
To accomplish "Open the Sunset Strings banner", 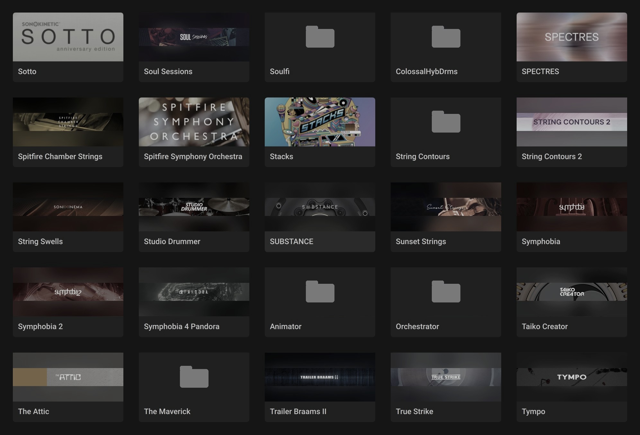I will [x=446, y=207].
